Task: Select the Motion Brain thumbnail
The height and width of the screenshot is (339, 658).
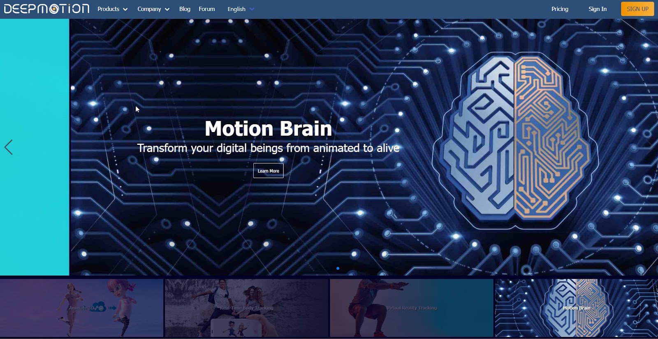Action: pyautogui.click(x=576, y=308)
